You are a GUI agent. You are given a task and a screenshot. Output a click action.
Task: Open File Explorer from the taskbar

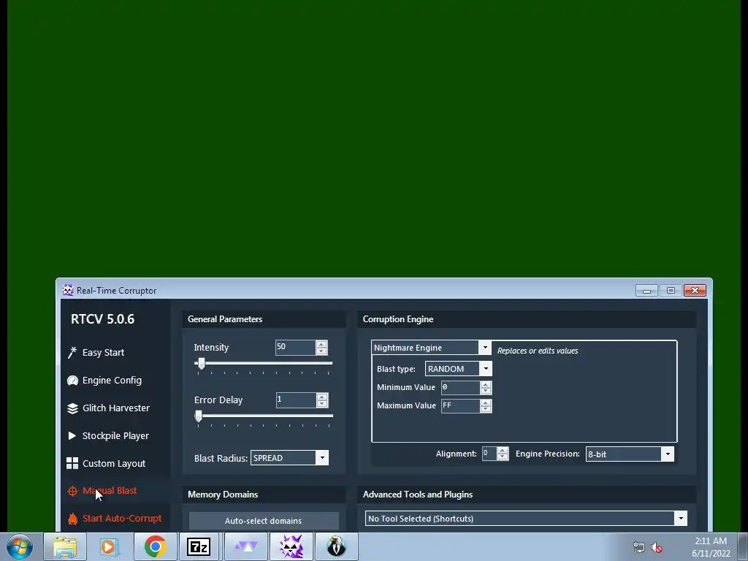point(65,546)
